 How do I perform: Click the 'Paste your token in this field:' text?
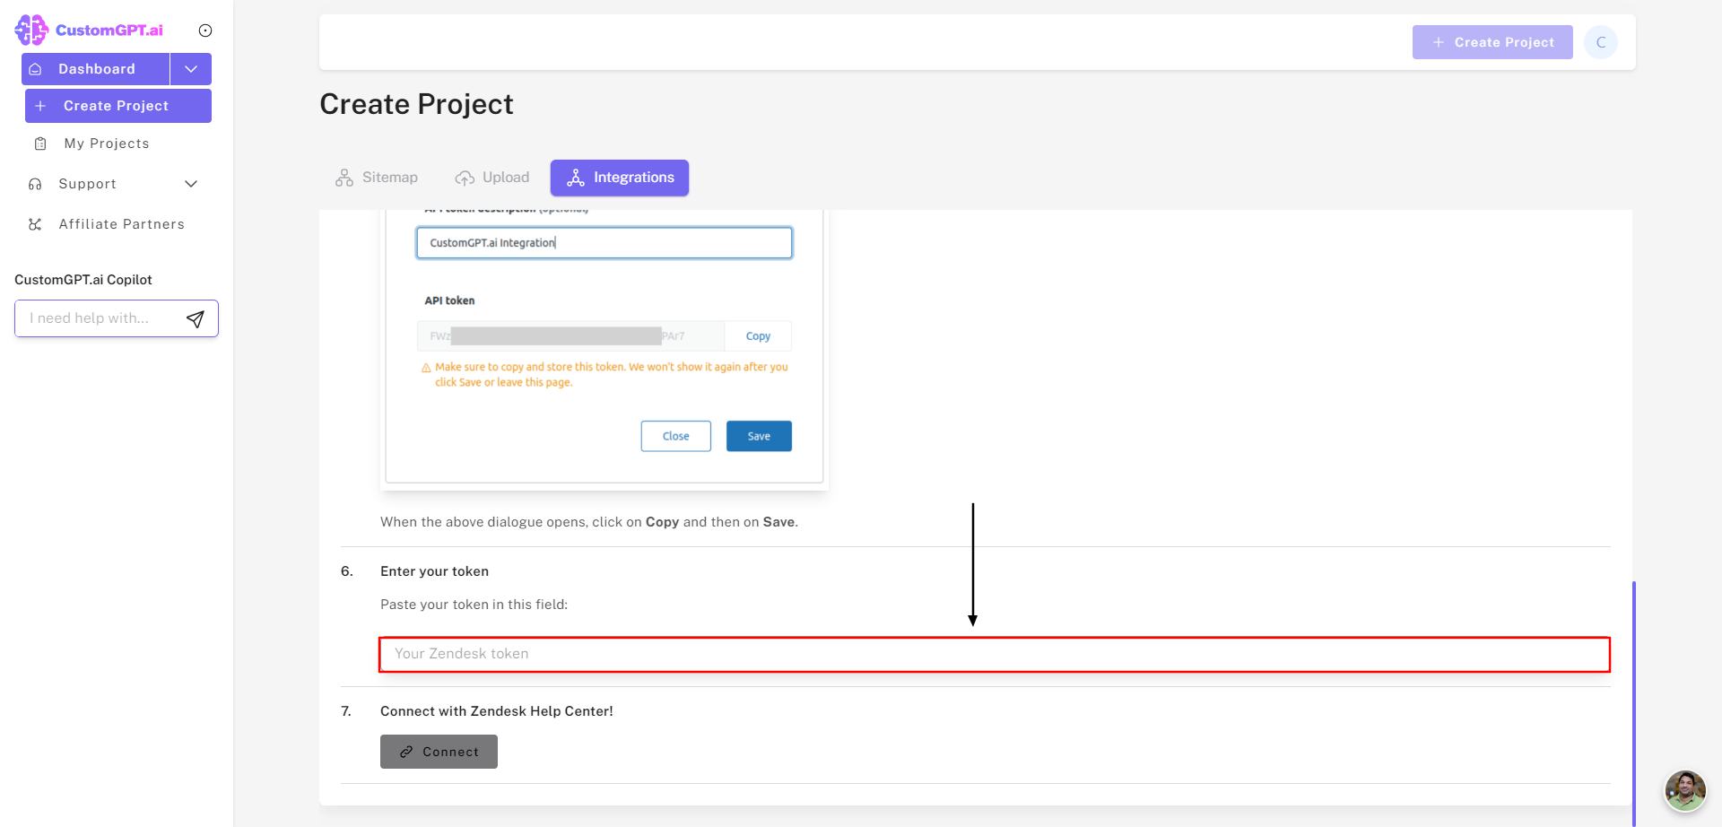click(474, 605)
